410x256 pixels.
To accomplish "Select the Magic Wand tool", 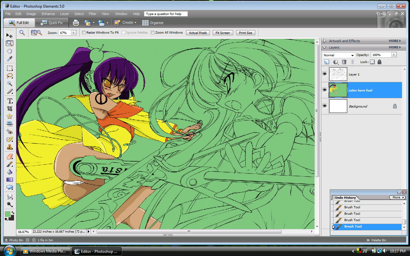I will pyautogui.click(x=10, y=84).
